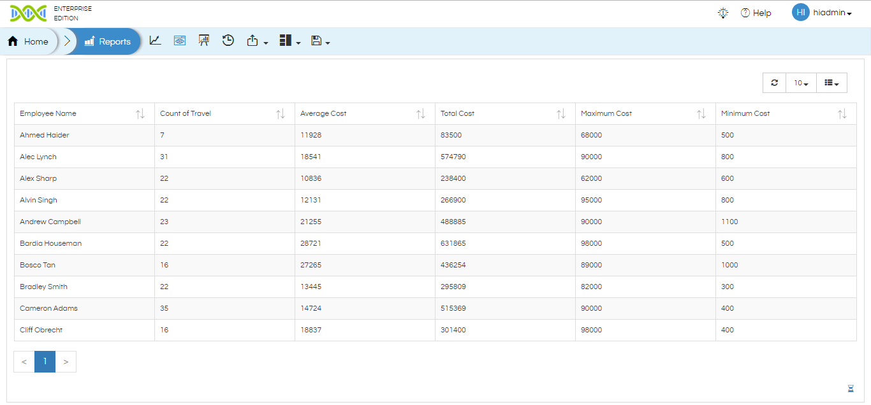Expand the layout panels dropdown

289,41
